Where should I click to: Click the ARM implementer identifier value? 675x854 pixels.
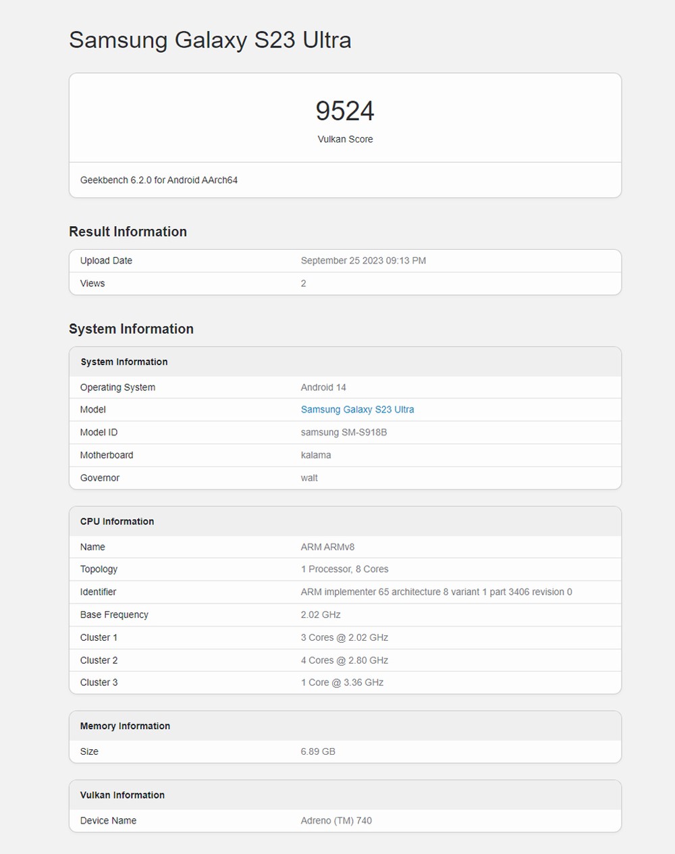click(436, 592)
